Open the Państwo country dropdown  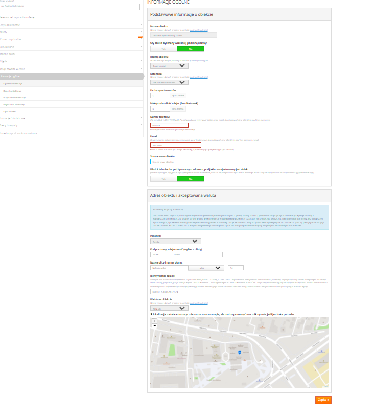click(x=175, y=241)
